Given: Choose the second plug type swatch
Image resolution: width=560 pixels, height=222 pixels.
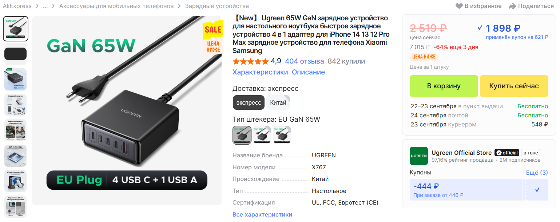Looking at the screenshot, I should [262, 135].
